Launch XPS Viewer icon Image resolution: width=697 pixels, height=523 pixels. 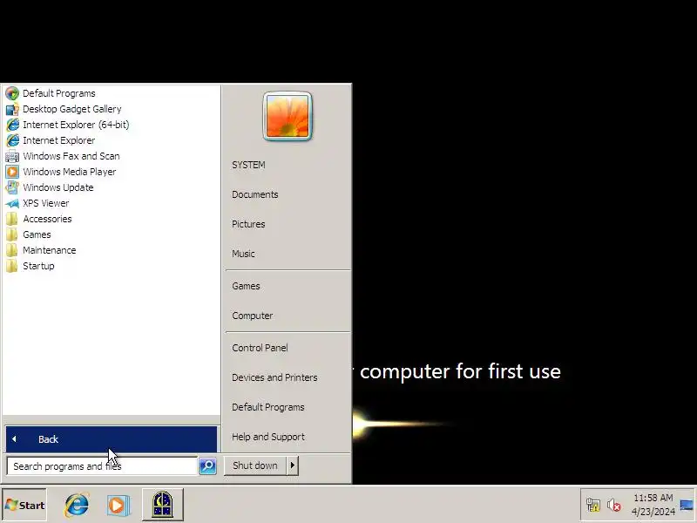tap(12, 203)
